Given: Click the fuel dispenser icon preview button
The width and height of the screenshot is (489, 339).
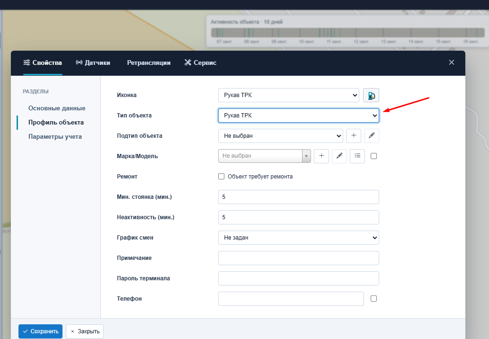Looking at the screenshot, I should click(371, 95).
